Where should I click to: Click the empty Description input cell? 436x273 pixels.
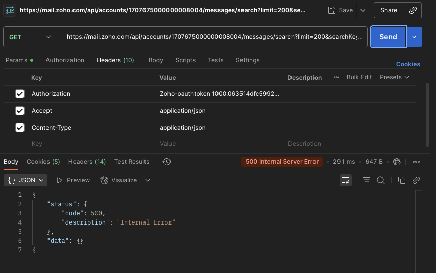349,144
